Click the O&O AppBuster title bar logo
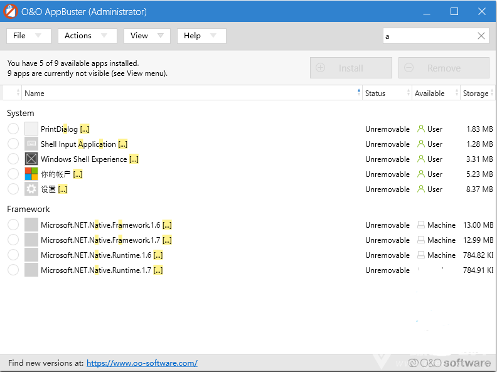Screen dimensions: 497x372 11,11
